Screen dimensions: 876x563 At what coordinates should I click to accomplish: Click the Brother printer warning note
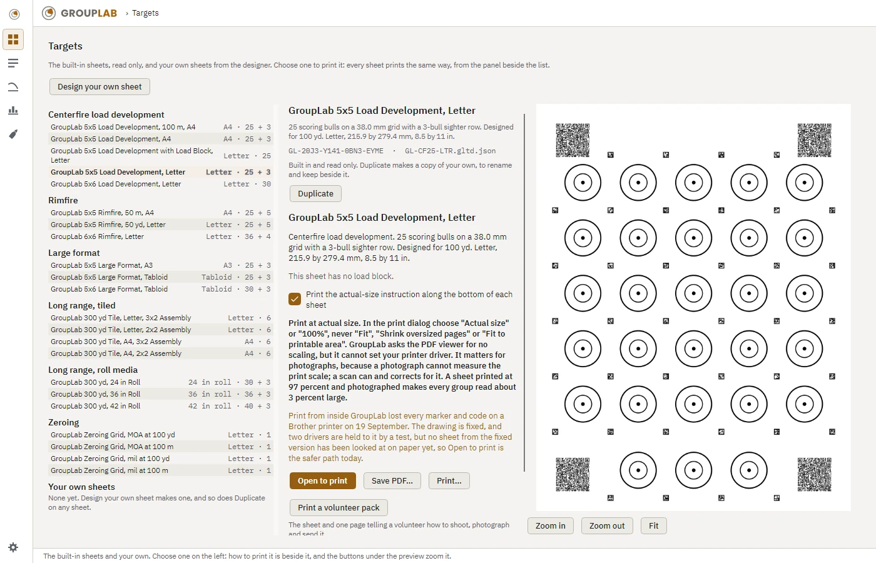pos(400,437)
